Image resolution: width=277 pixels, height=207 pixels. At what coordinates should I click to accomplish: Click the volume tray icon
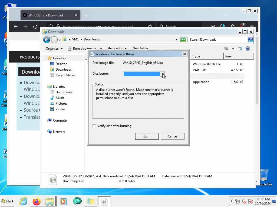(244, 201)
